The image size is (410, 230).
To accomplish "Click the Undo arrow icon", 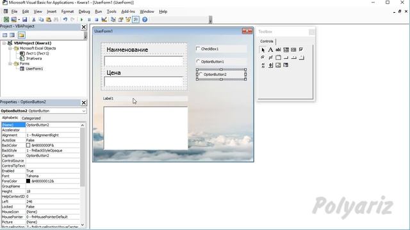I will [65, 20].
